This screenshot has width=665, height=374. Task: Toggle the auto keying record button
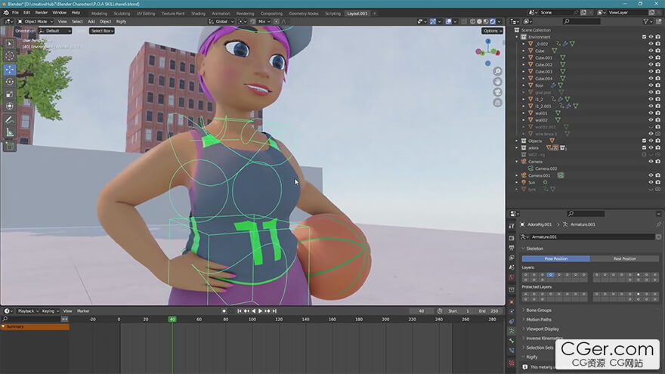pyautogui.click(x=224, y=311)
